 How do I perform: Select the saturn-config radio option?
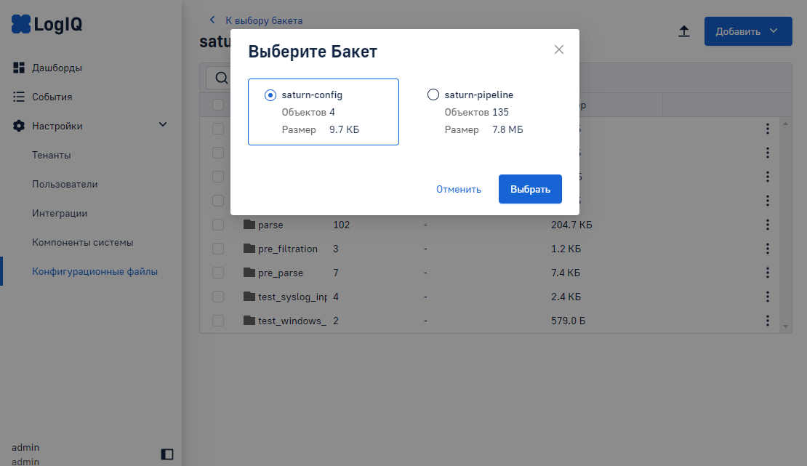click(x=270, y=95)
